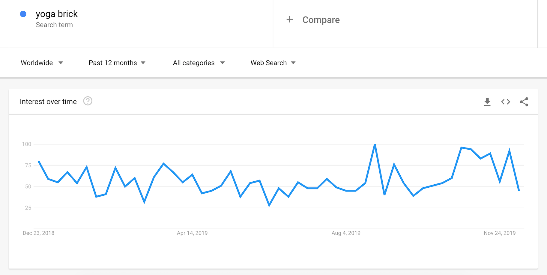This screenshot has height=275, width=547.
Task: Share the interest over time chart
Action: point(524,102)
